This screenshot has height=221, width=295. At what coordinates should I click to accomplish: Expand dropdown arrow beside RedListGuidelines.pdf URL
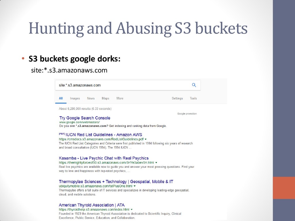145,140
